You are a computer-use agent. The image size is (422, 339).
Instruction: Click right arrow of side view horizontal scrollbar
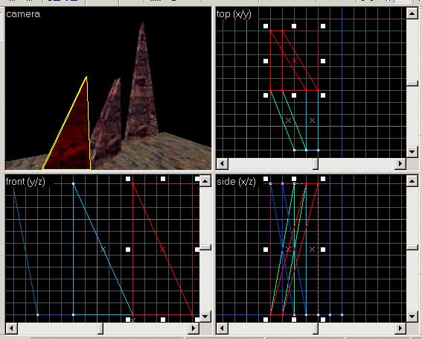400,329
